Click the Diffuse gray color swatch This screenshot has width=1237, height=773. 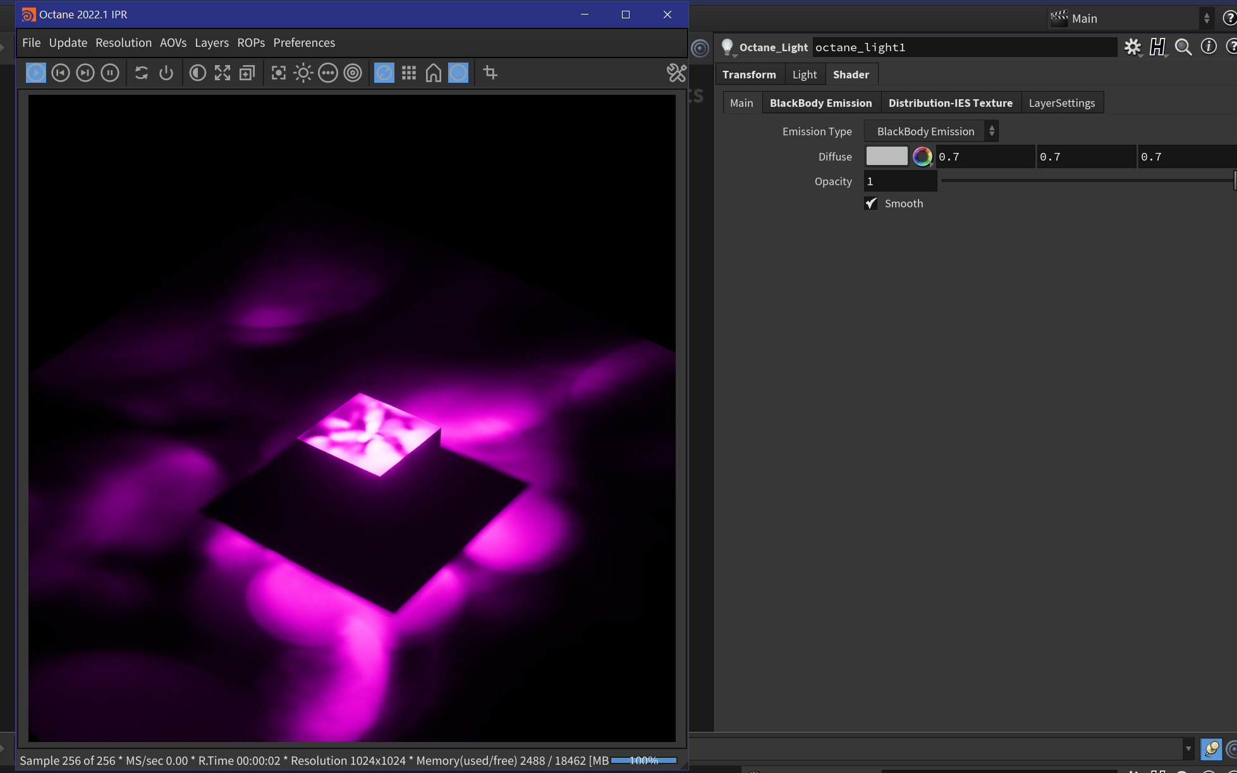tap(886, 156)
